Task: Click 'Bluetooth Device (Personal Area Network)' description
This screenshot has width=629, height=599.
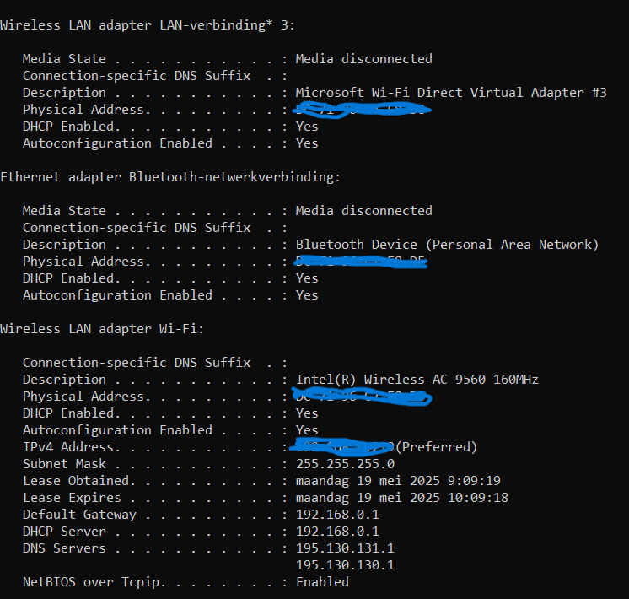Action: [x=447, y=245]
